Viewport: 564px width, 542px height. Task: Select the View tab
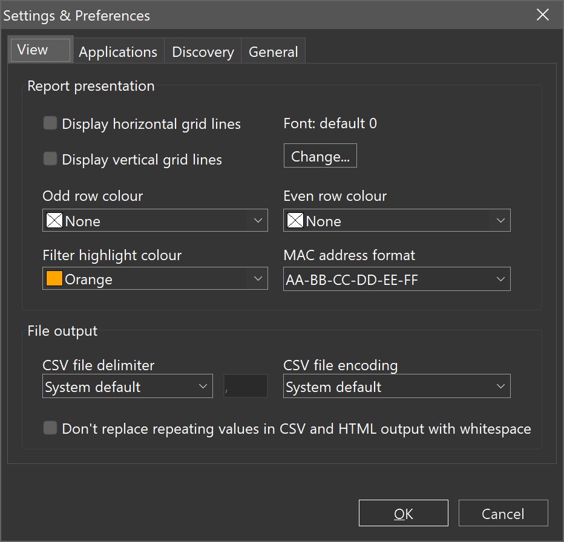(x=33, y=50)
